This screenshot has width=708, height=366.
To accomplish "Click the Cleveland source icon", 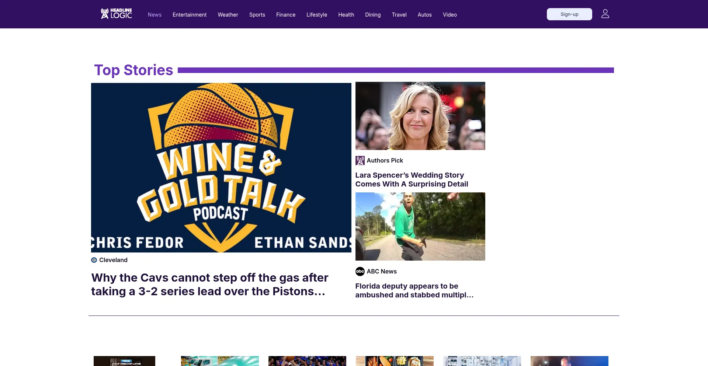I will (94, 260).
